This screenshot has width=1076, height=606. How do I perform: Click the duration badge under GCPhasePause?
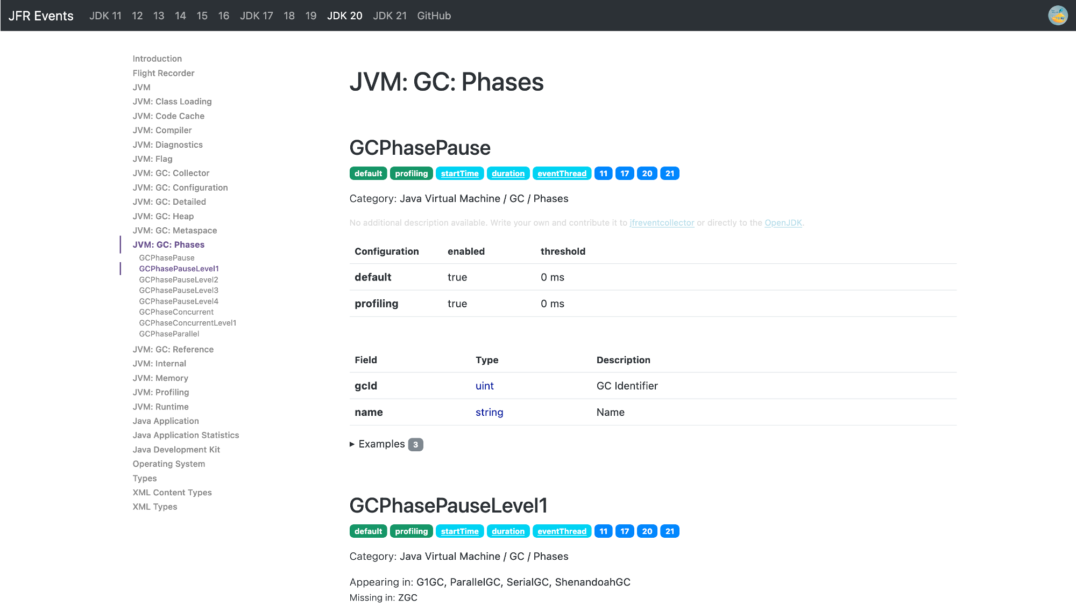tap(508, 174)
